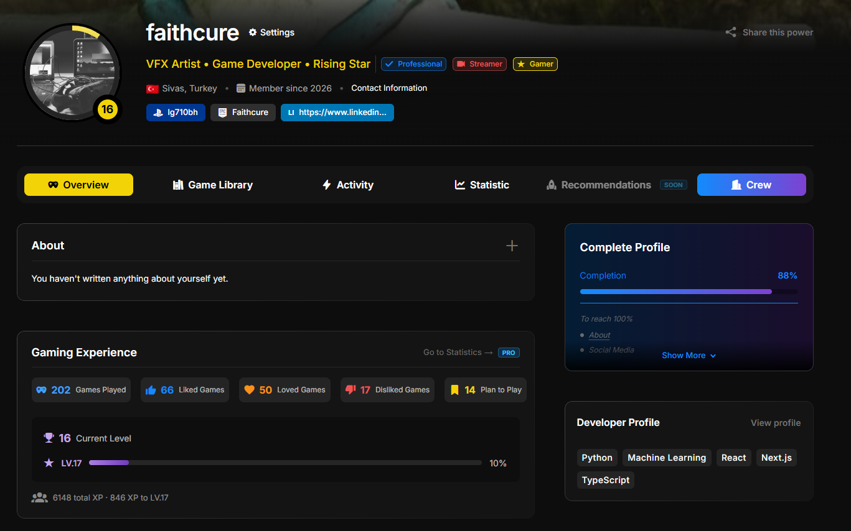Click the 6148 total XP text

(x=78, y=498)
